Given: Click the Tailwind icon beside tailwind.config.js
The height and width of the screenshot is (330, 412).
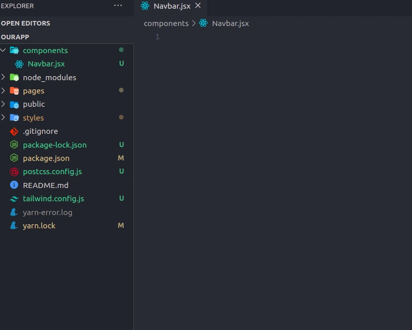Looking at the screenshot, I should [14, 199].
